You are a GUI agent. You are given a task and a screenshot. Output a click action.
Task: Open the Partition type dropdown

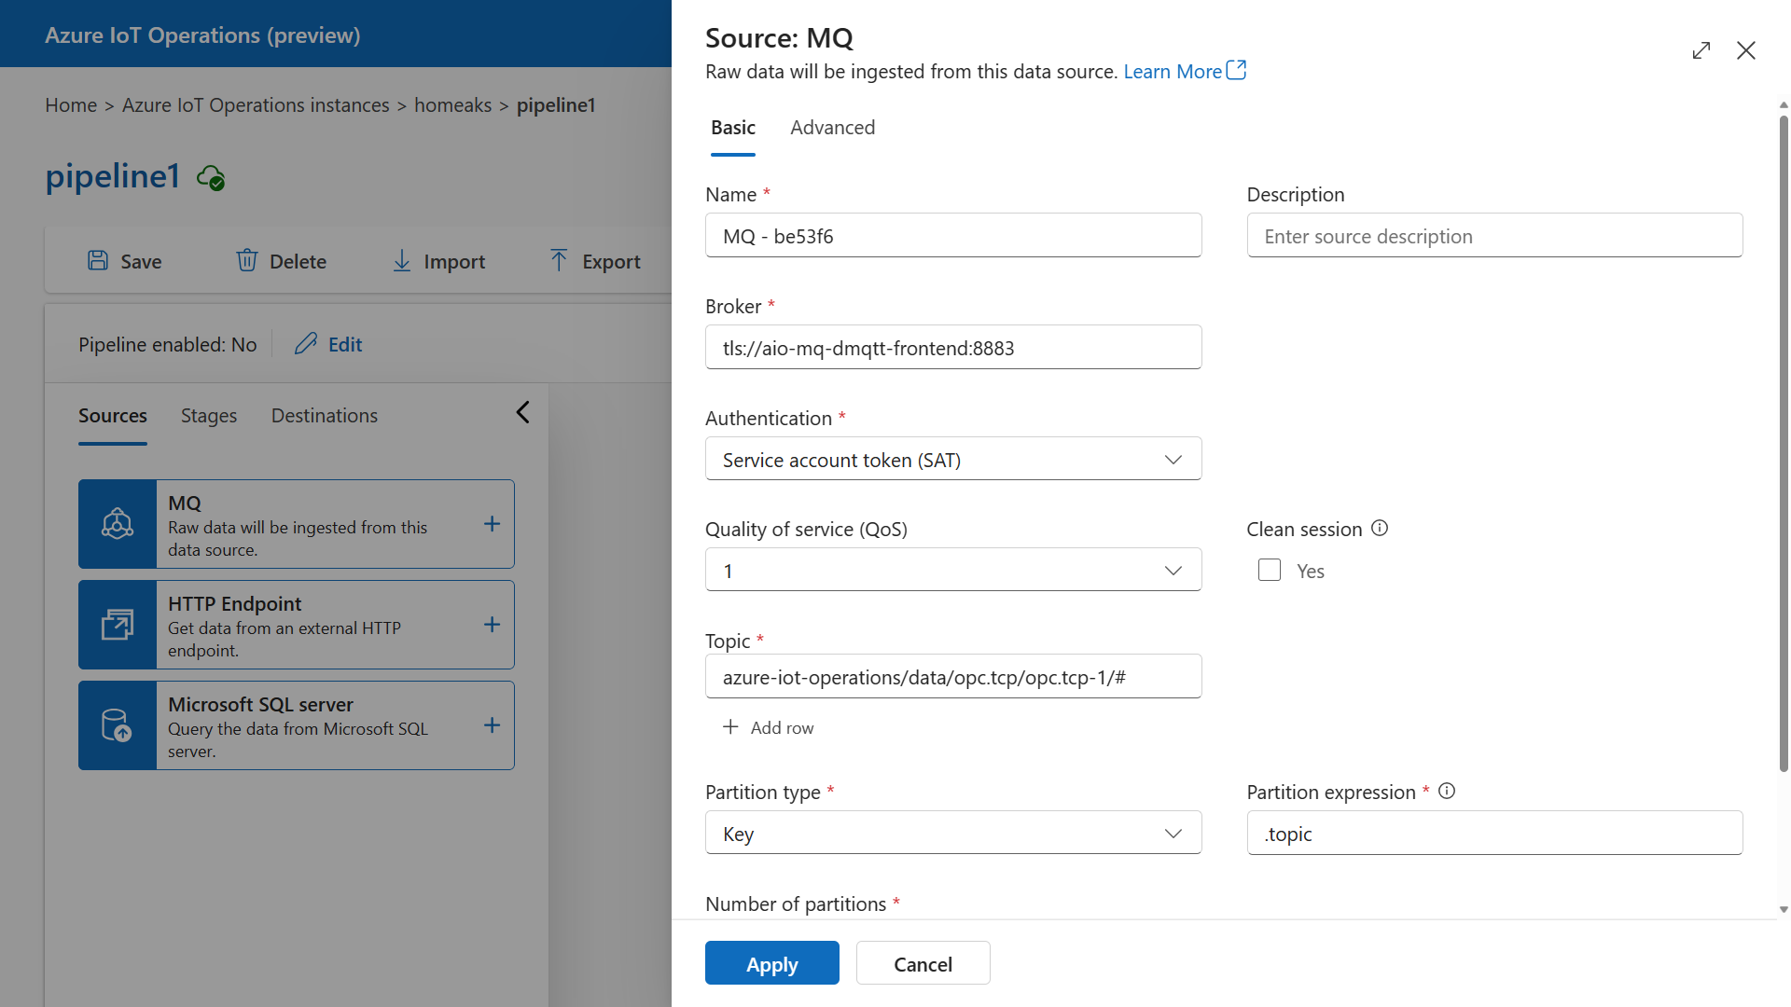[953, 834]
